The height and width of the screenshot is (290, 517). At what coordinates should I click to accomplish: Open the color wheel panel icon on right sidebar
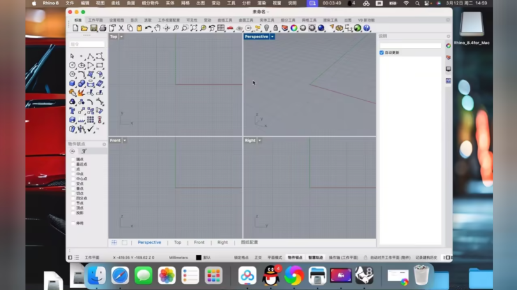coord(448,46)
